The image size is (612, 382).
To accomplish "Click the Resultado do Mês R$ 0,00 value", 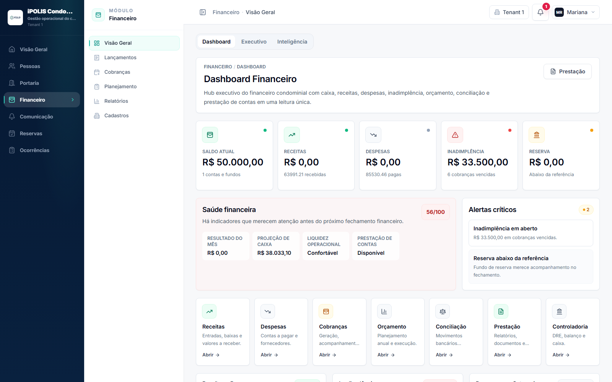I will tap(217, 253).
